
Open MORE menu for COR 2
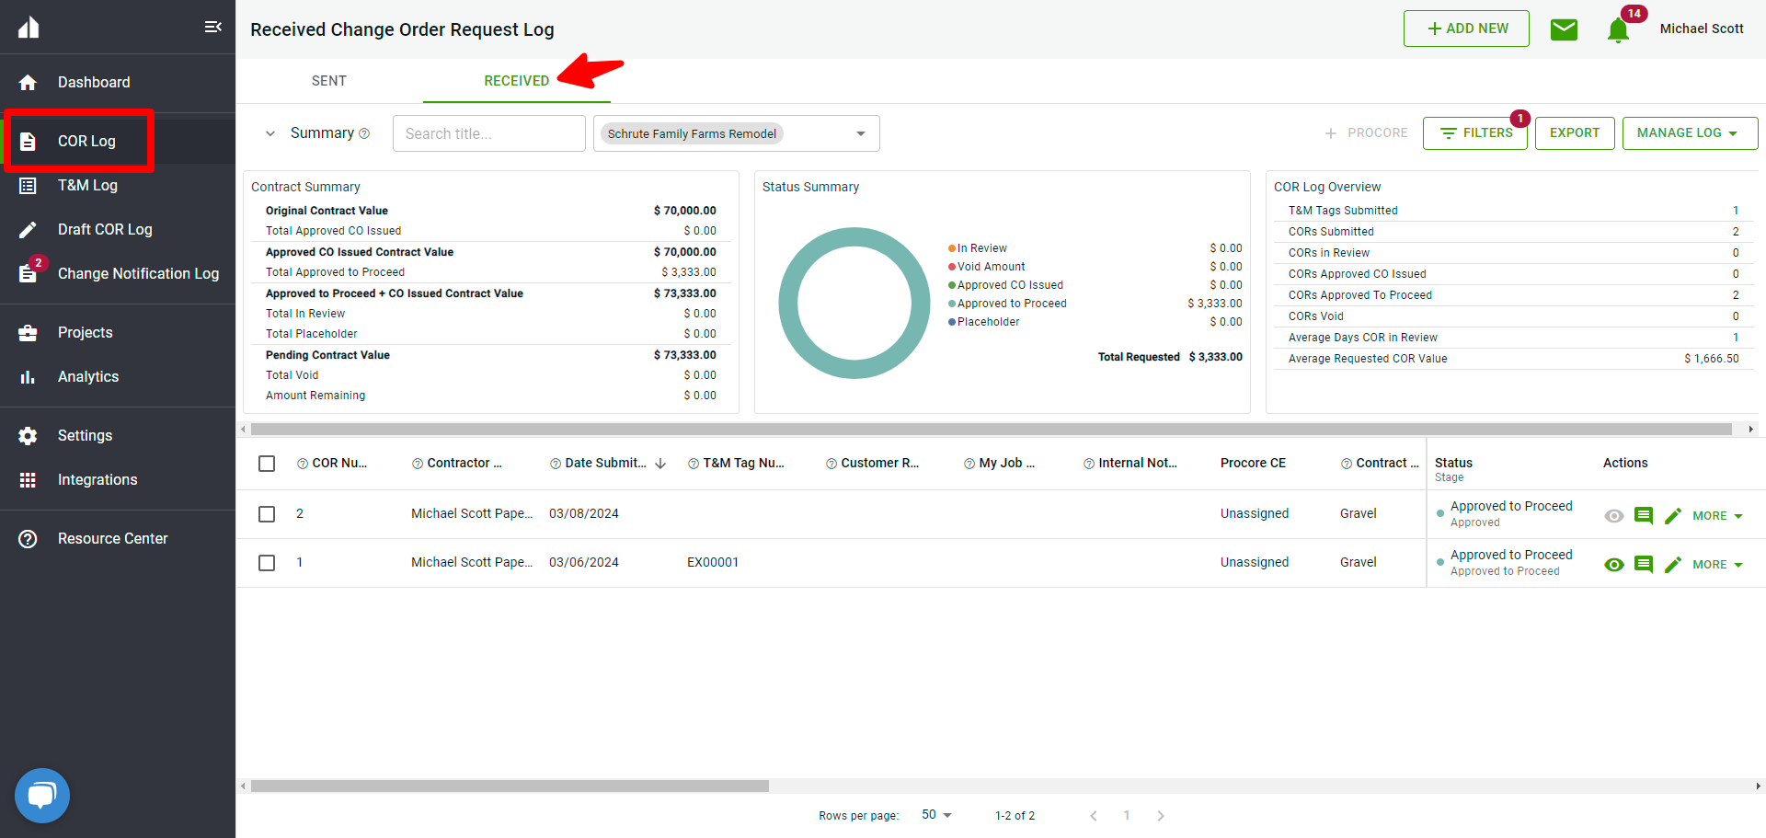click(1717, 516)
